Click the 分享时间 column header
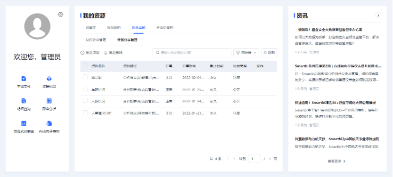The width and height of the screenshot is (393, 177). (x=189, y=66)
